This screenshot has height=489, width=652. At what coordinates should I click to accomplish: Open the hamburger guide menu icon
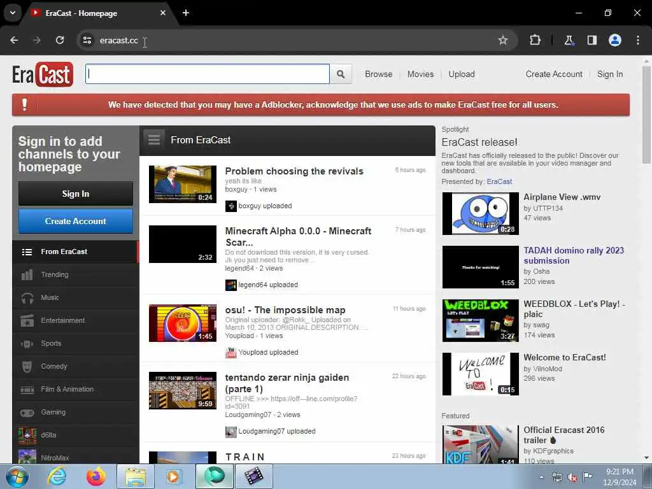154,139
